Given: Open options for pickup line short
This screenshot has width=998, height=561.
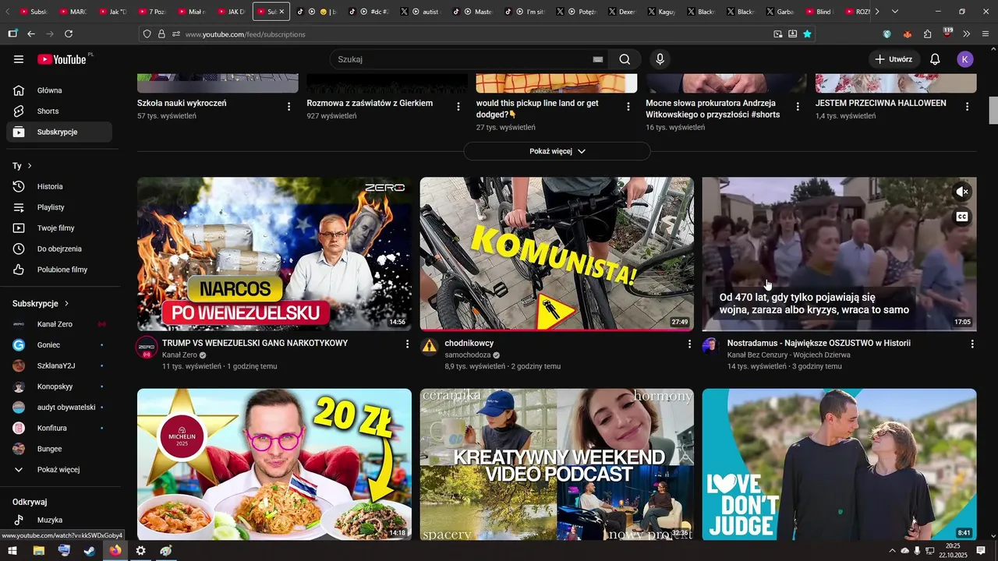Looking at the screenshot, I should pos(628,107).
